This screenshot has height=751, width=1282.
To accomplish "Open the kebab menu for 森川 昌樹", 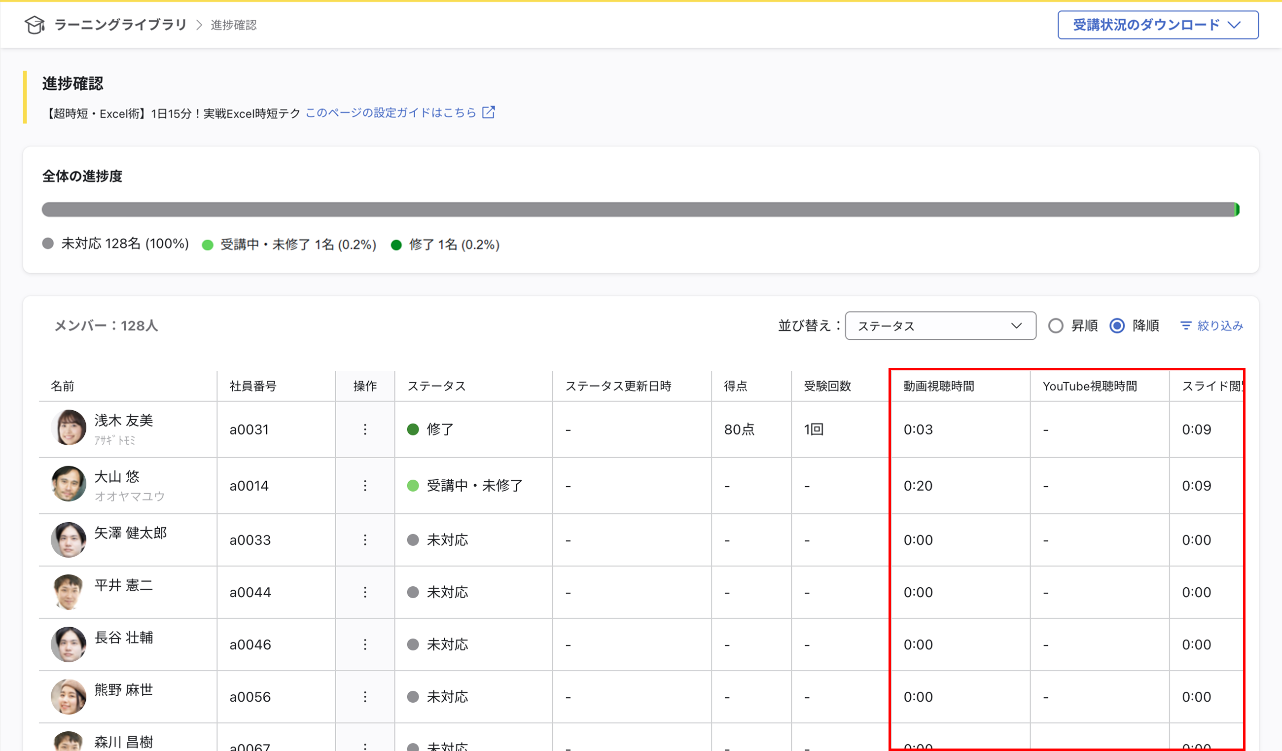I will (x=365, y=746).
